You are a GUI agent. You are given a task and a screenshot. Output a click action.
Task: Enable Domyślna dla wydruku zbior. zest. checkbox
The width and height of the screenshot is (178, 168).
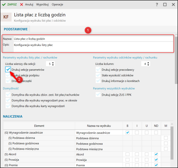tap(8, 95)
